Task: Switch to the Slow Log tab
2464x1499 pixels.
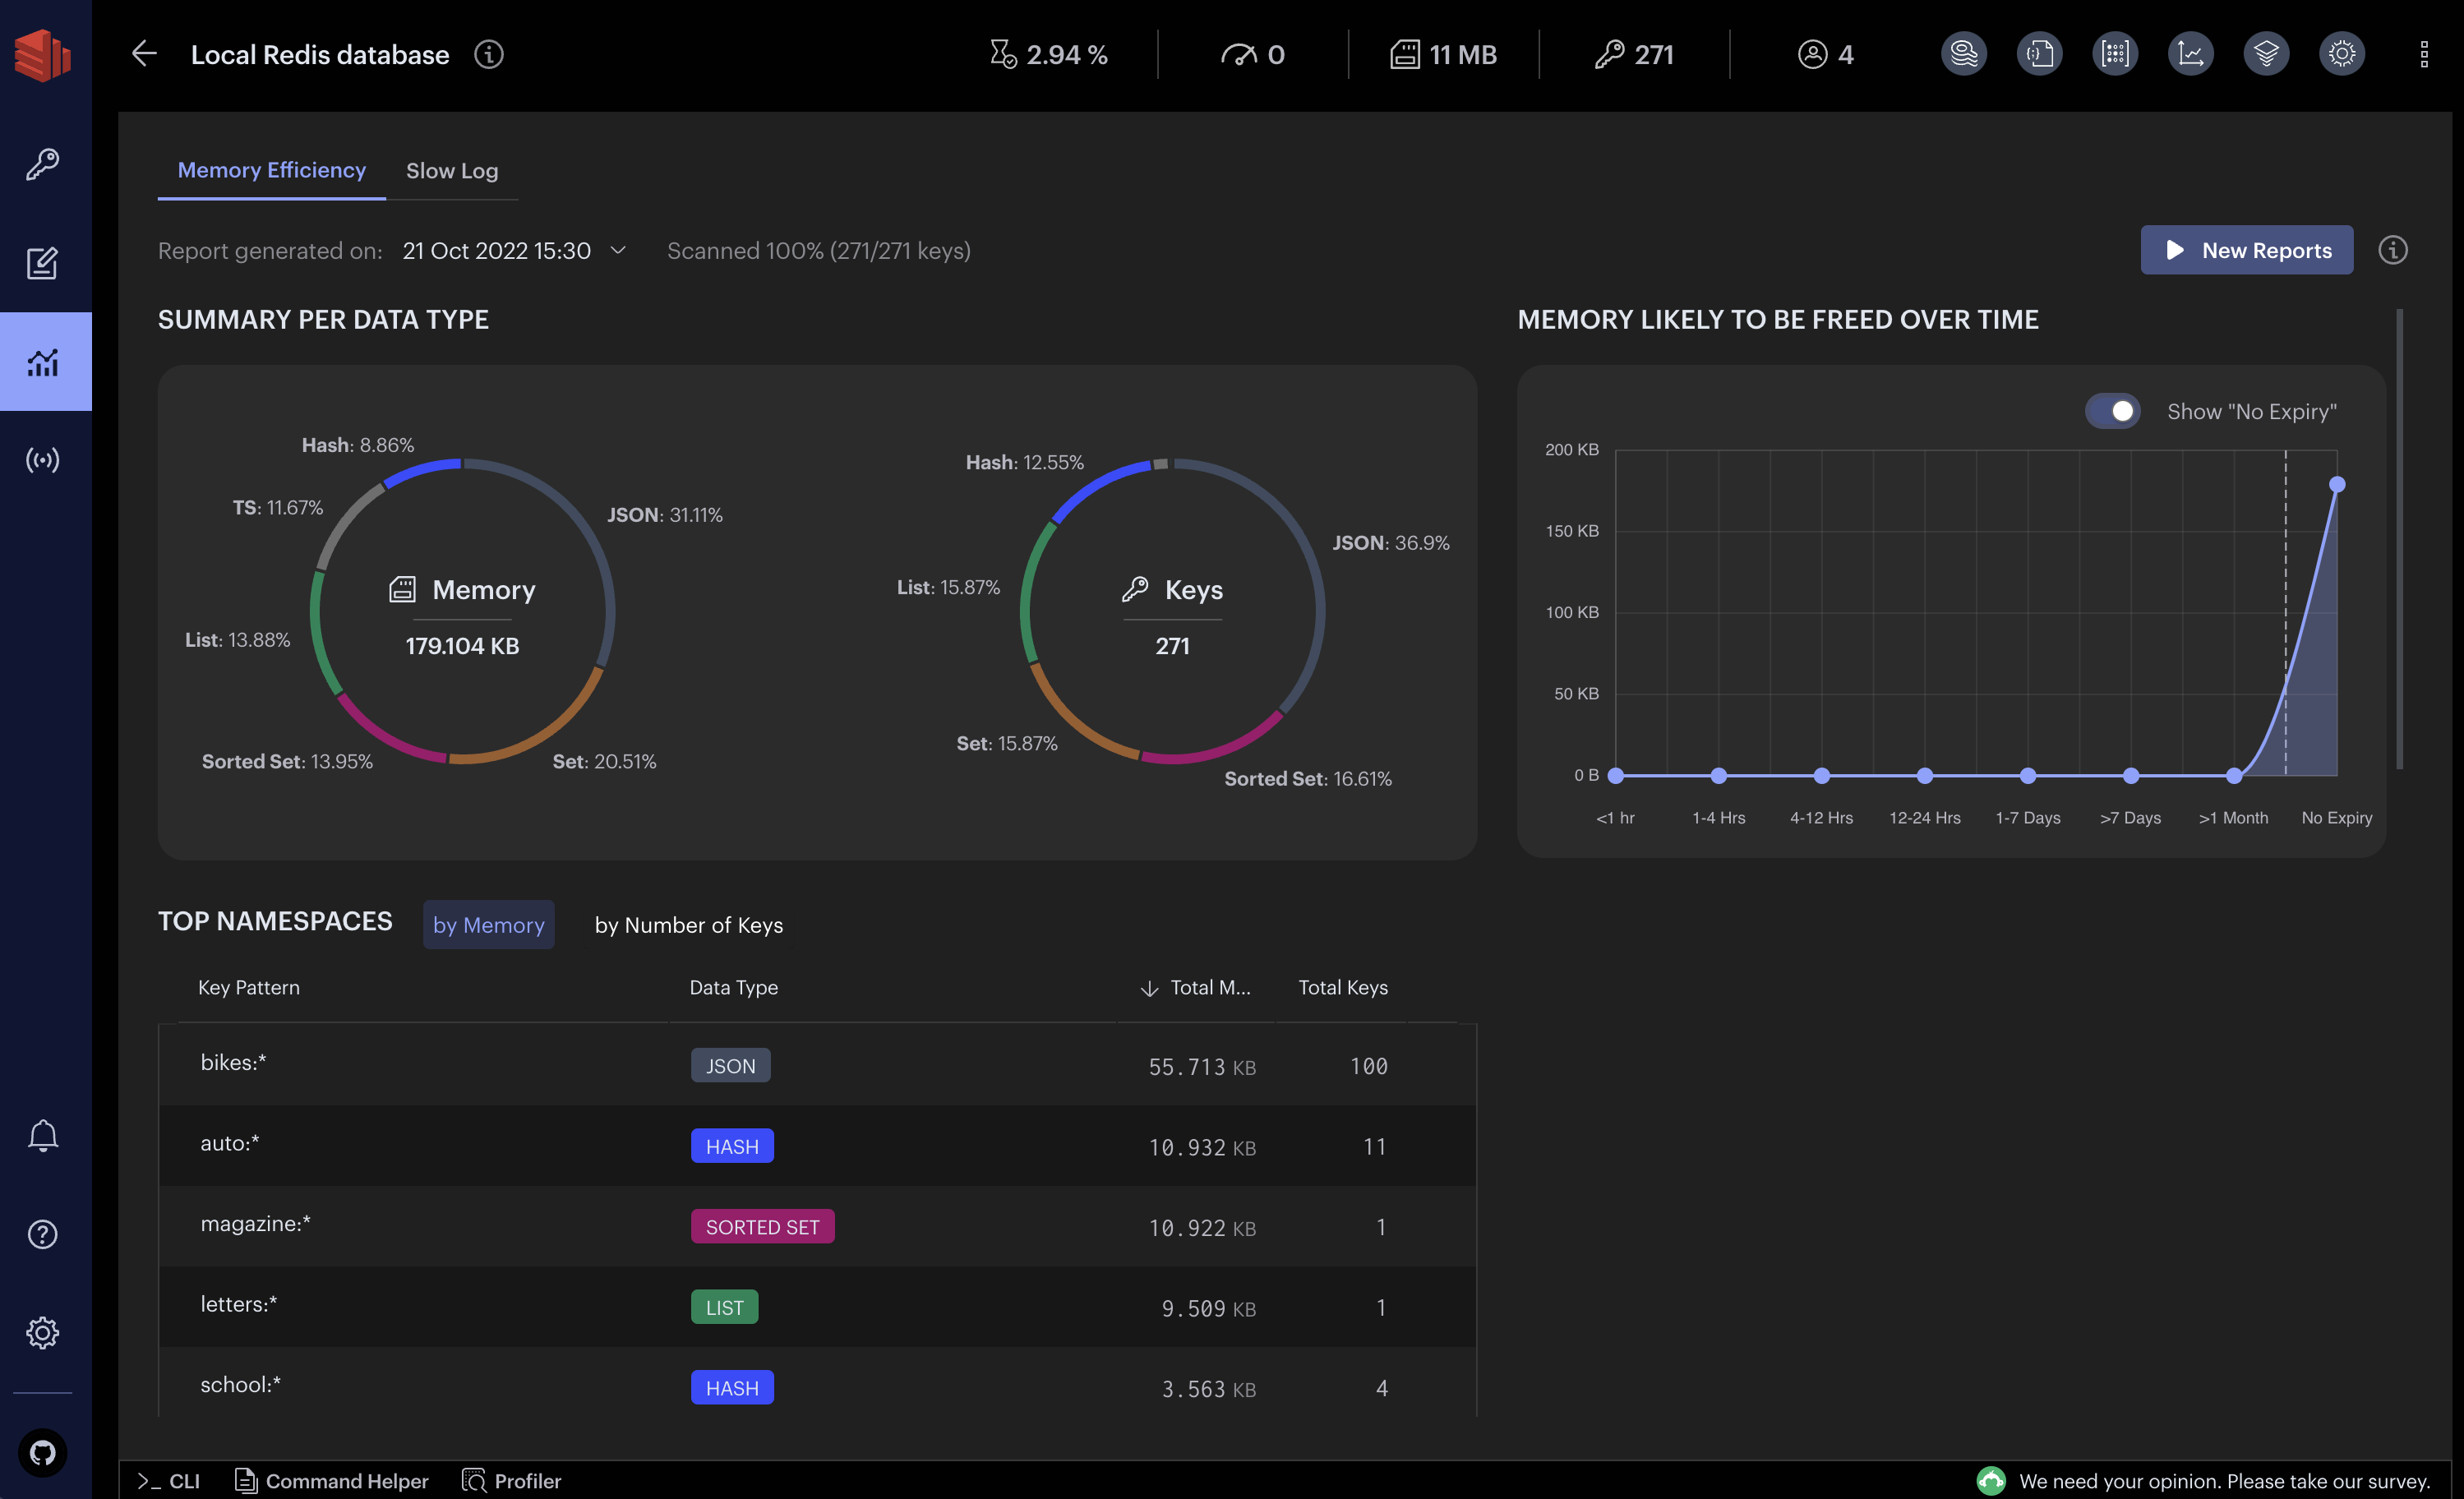Action: 452,170
